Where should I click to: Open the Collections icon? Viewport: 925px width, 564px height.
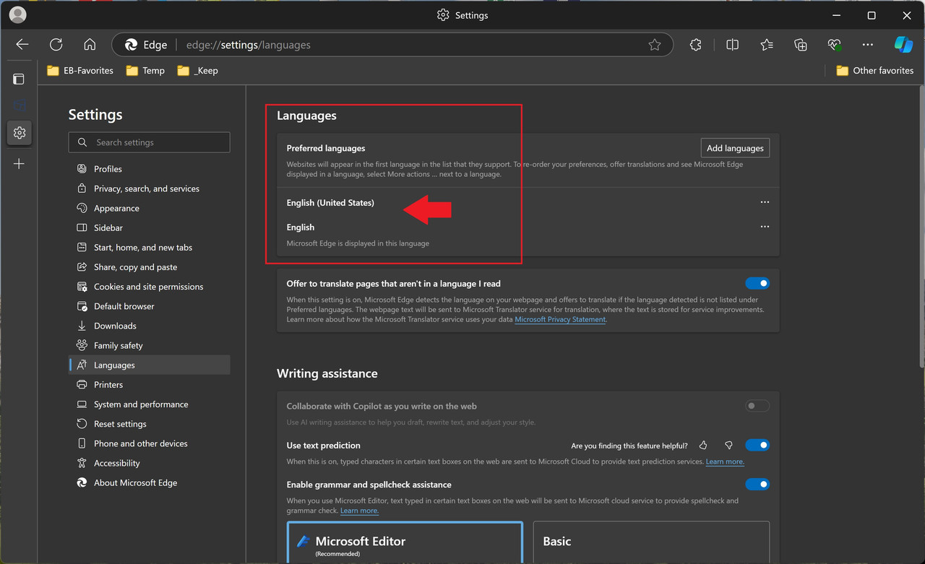pos(801,45)
